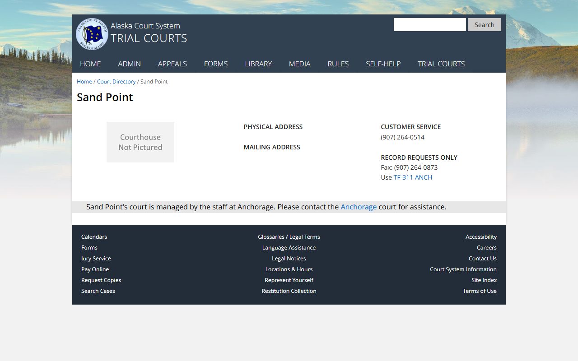Open the RULES menu item
This screenshot has width=578, height=361.
coord(338,64)
